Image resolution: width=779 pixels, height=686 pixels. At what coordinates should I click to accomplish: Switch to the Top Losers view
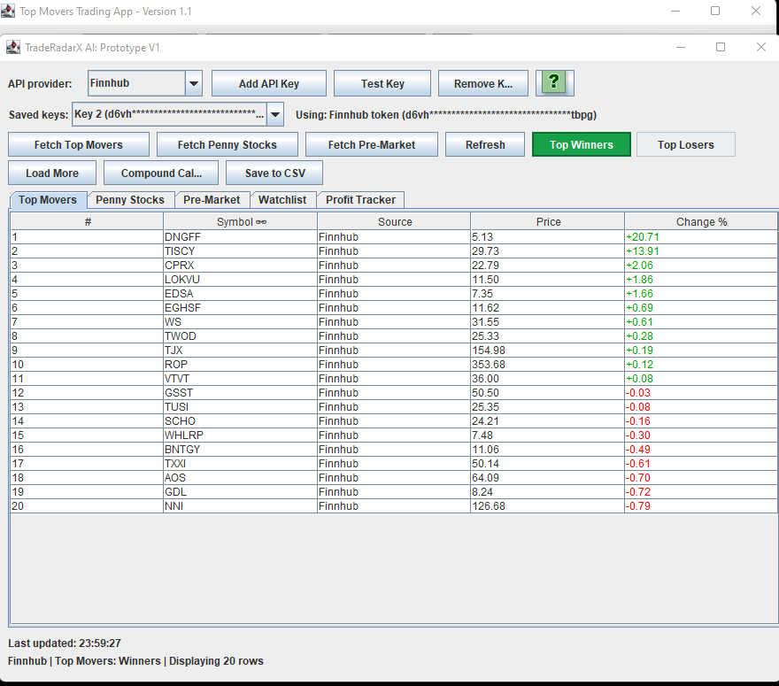[685, 143]
